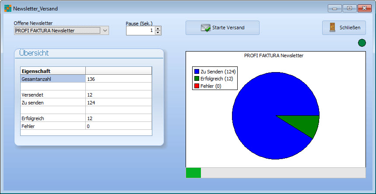Screen dimensions: 376x194
Task: Click the Fehler (0) legend label
Action: click(x=211, y=86)
